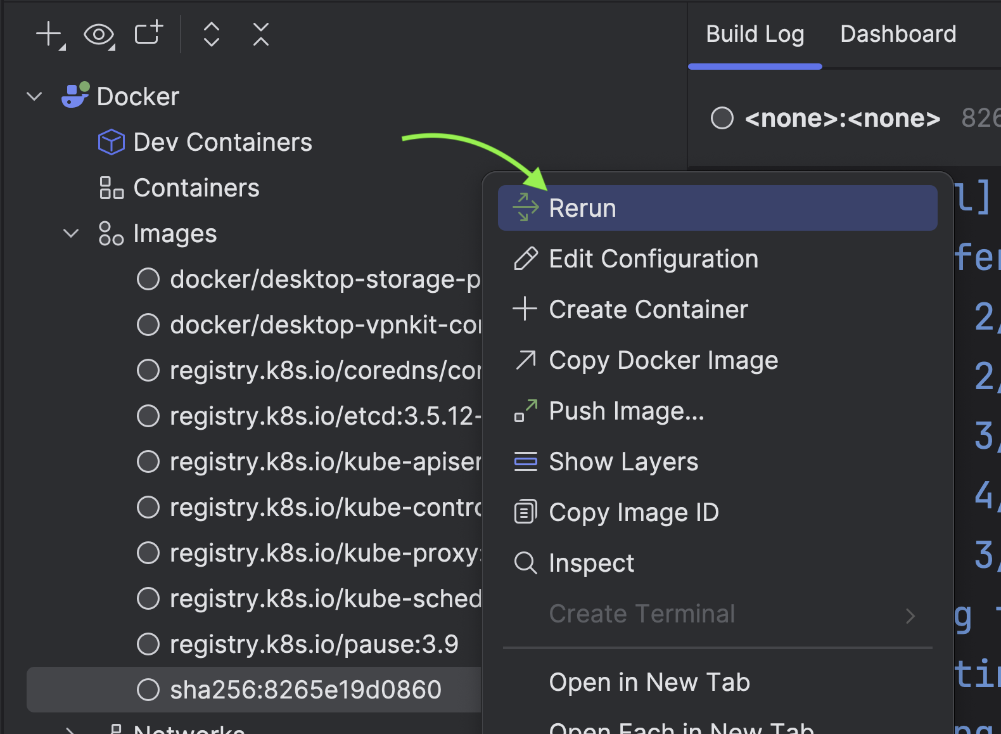
Task: Select Dev Containers in tree
Action: [x=222, y=142]
